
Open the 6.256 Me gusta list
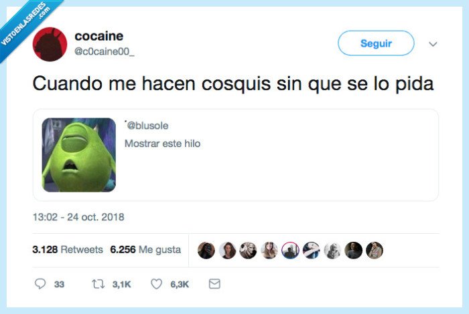click(145, 249)
